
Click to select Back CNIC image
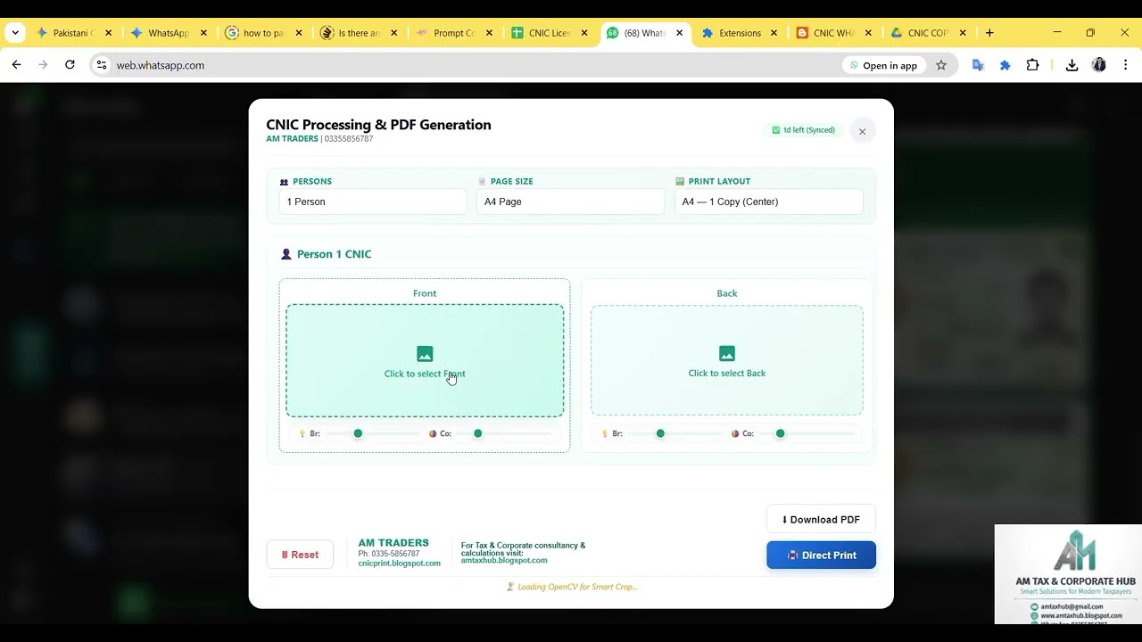[727, 360]
